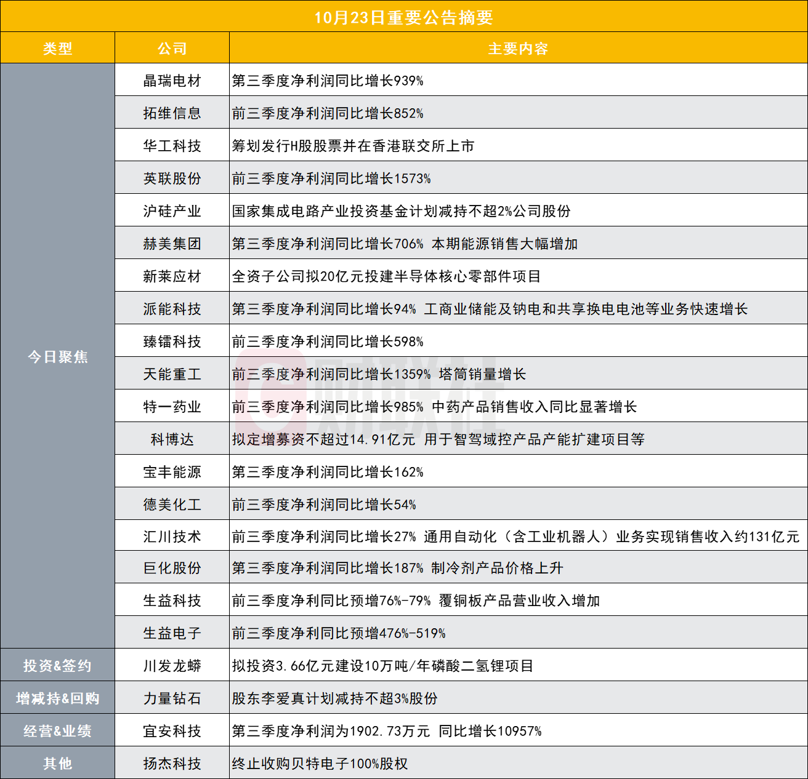This screenshot has width=808, height=779.
Task: Click the text 前三季度净利润同比增长1359% 塔筒销量增长
Action: pyautogui.click(x=379, y=374)
